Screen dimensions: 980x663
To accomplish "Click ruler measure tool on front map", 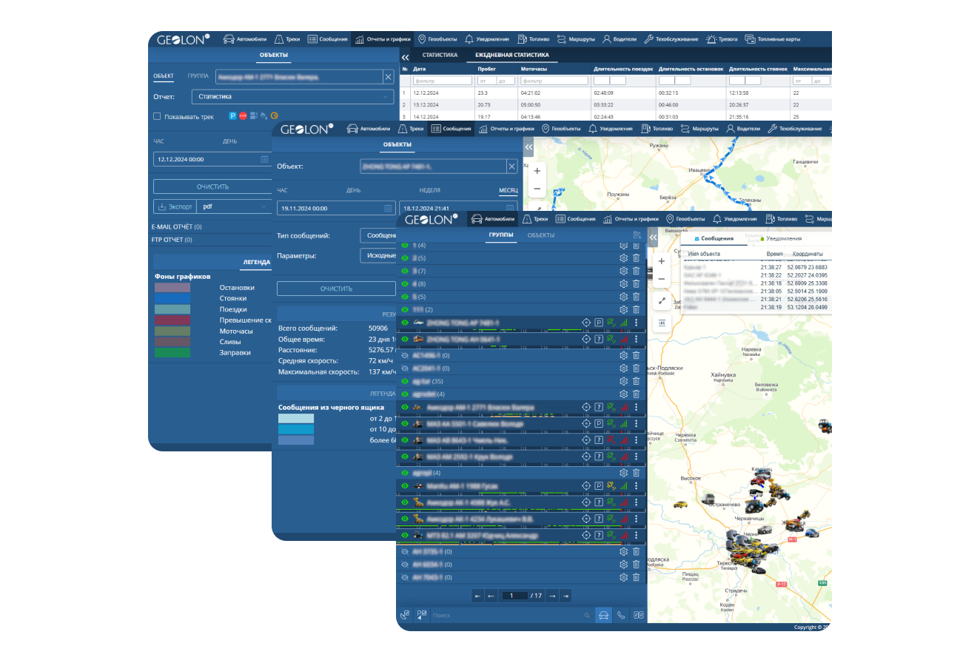I will click(662, 323).
